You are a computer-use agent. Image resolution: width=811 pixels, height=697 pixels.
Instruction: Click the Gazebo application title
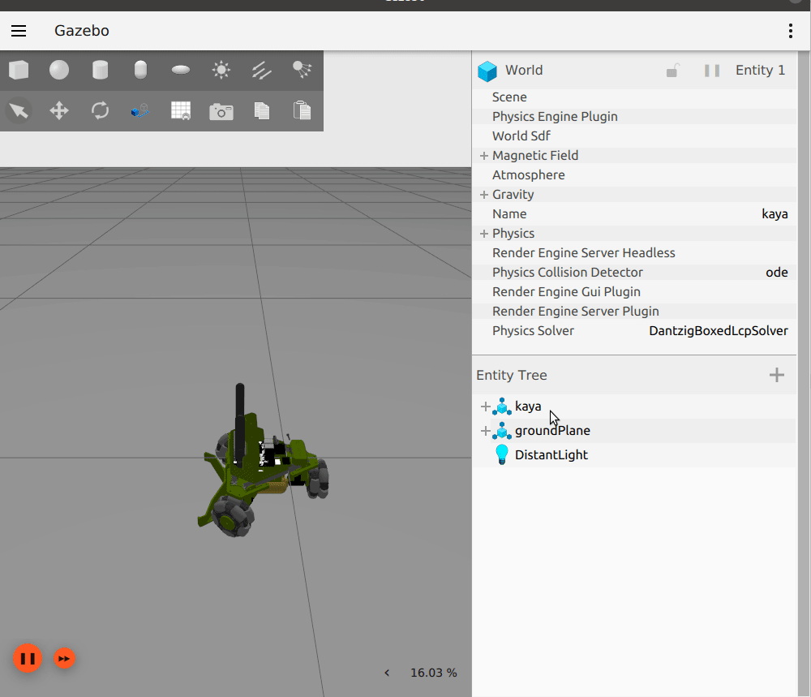82,31
